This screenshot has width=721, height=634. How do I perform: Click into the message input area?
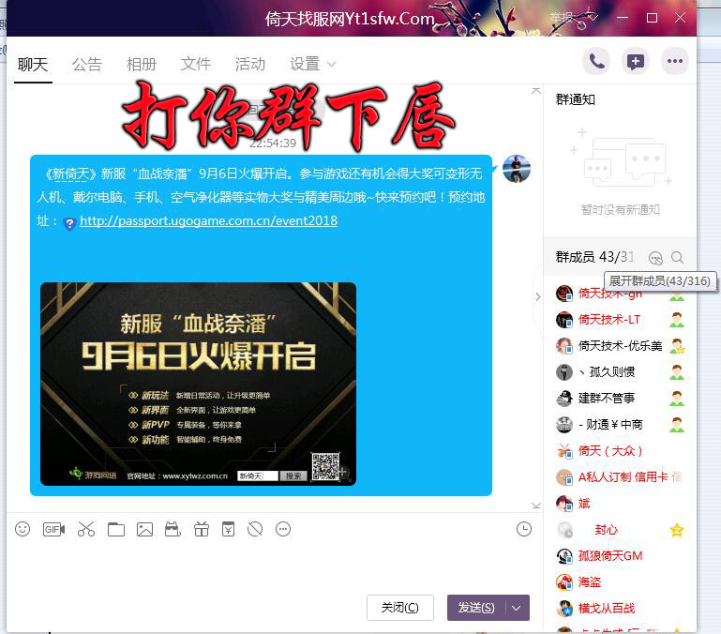pos(275,566)
